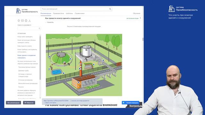This screenshot has width=205, height=115.
Task: Click the Онлайн-помощник chat icon
Action: click(124, 103)
